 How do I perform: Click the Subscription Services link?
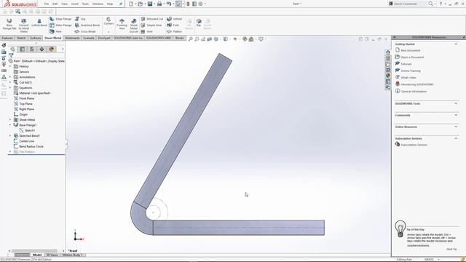pyautogui.click(x=414, y=145)
